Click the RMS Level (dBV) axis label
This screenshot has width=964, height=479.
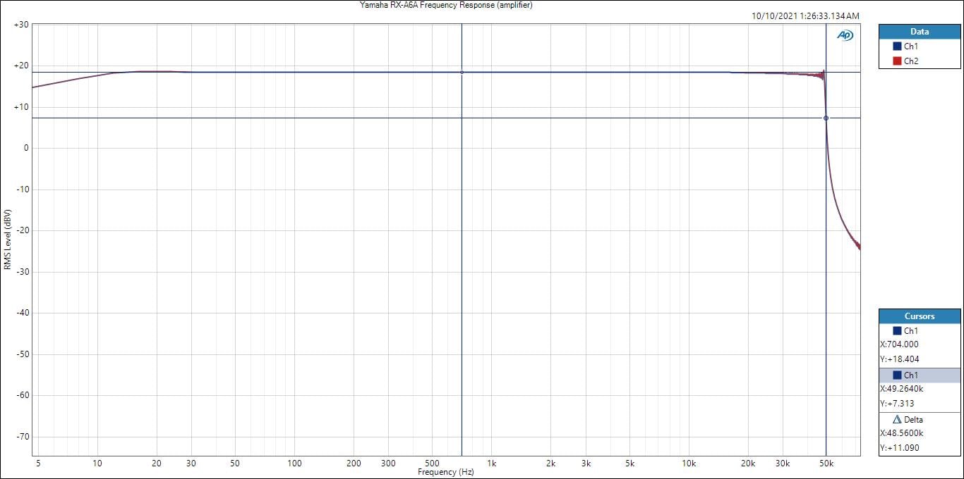coord(7,240)
